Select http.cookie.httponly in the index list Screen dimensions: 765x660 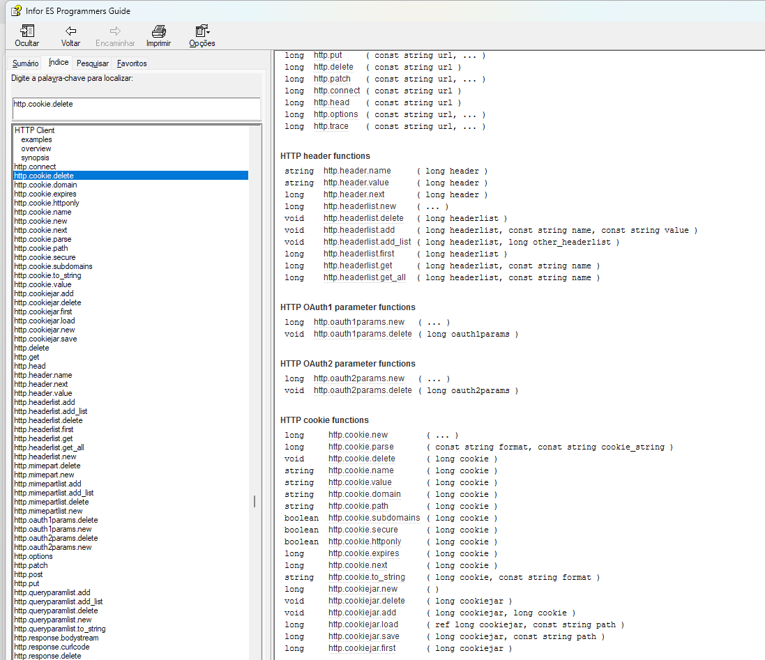click(x=46, y=203)
